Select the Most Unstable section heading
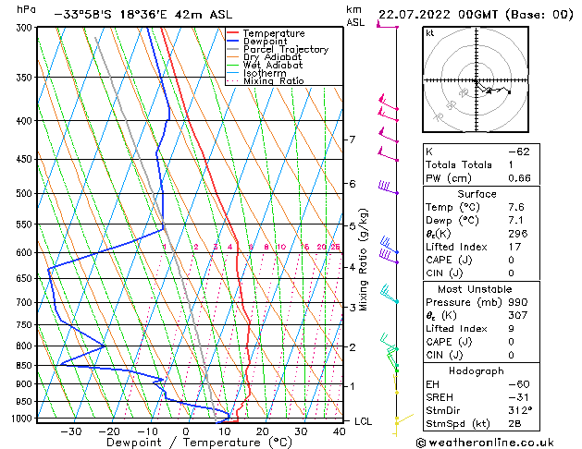 (x=475, y=289)
